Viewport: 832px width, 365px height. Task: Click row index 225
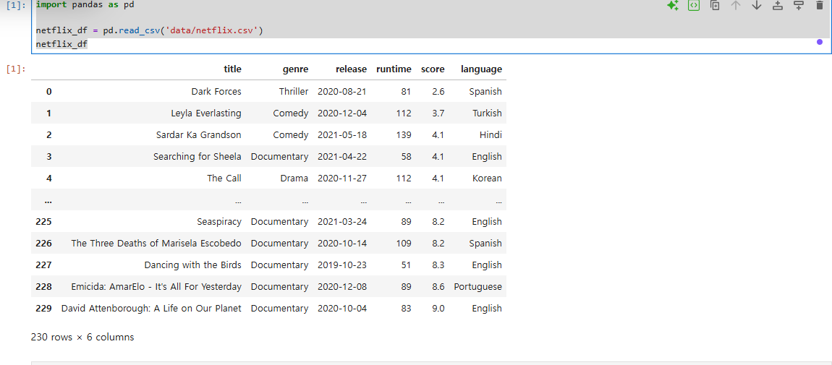[43, 222]
